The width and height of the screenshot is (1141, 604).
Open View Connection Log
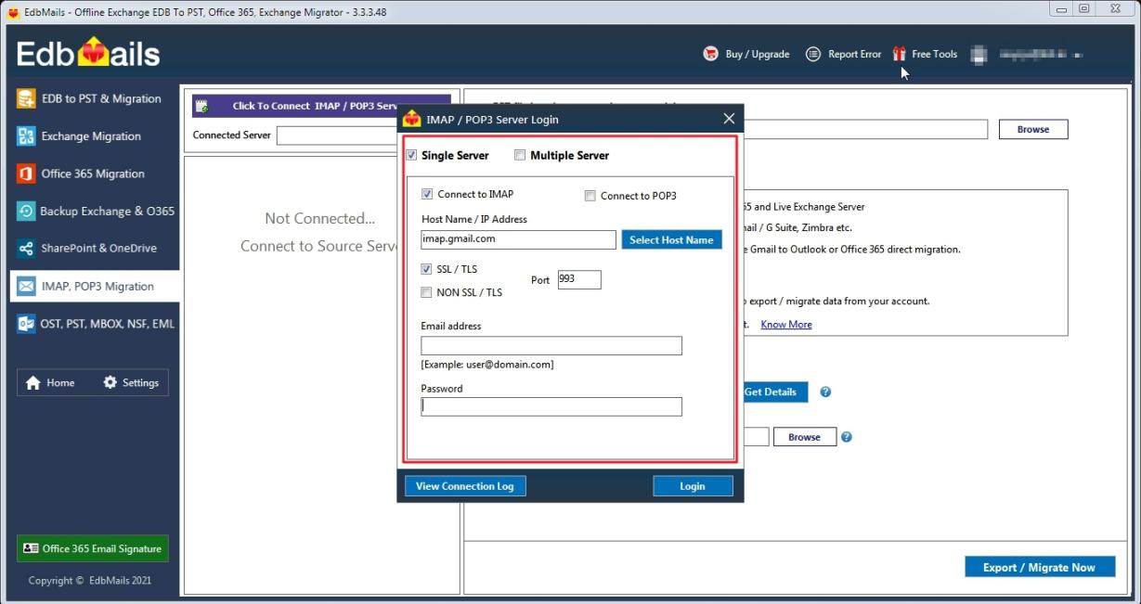465,486
